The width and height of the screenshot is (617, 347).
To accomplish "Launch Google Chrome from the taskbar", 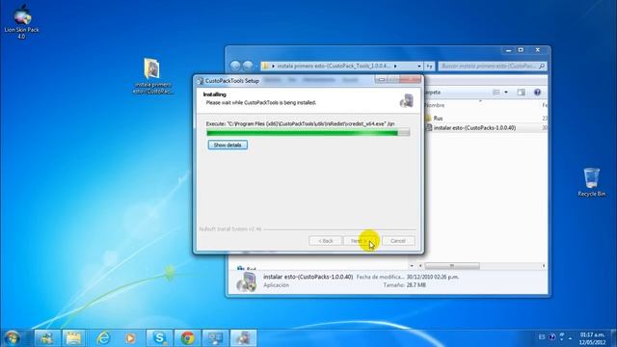I will click(x=187, y=338).
